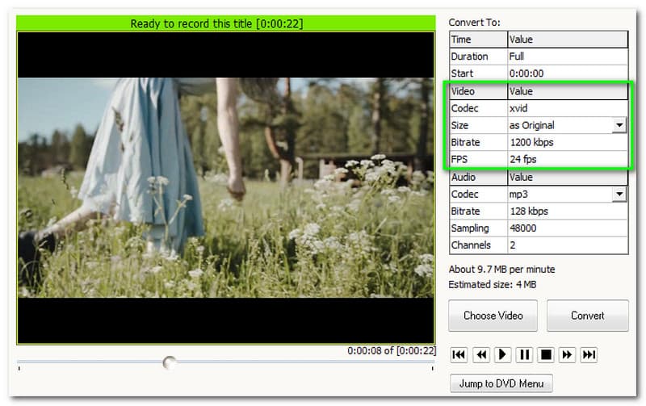Pause the video playback

[x=524, y=354]
